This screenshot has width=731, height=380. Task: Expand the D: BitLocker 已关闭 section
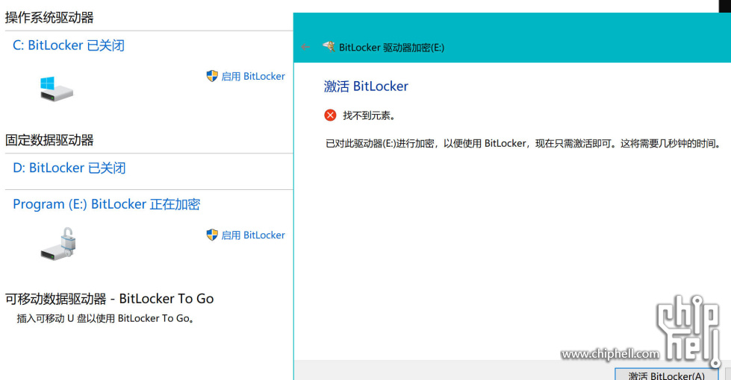point(69,168)
